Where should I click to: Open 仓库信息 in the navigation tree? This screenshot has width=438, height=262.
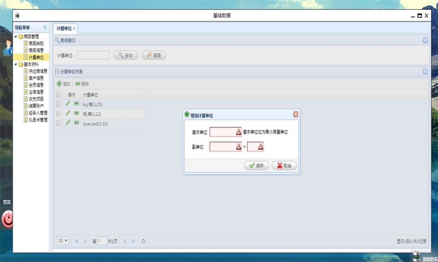pyautogui.click(x=36, y=92)
